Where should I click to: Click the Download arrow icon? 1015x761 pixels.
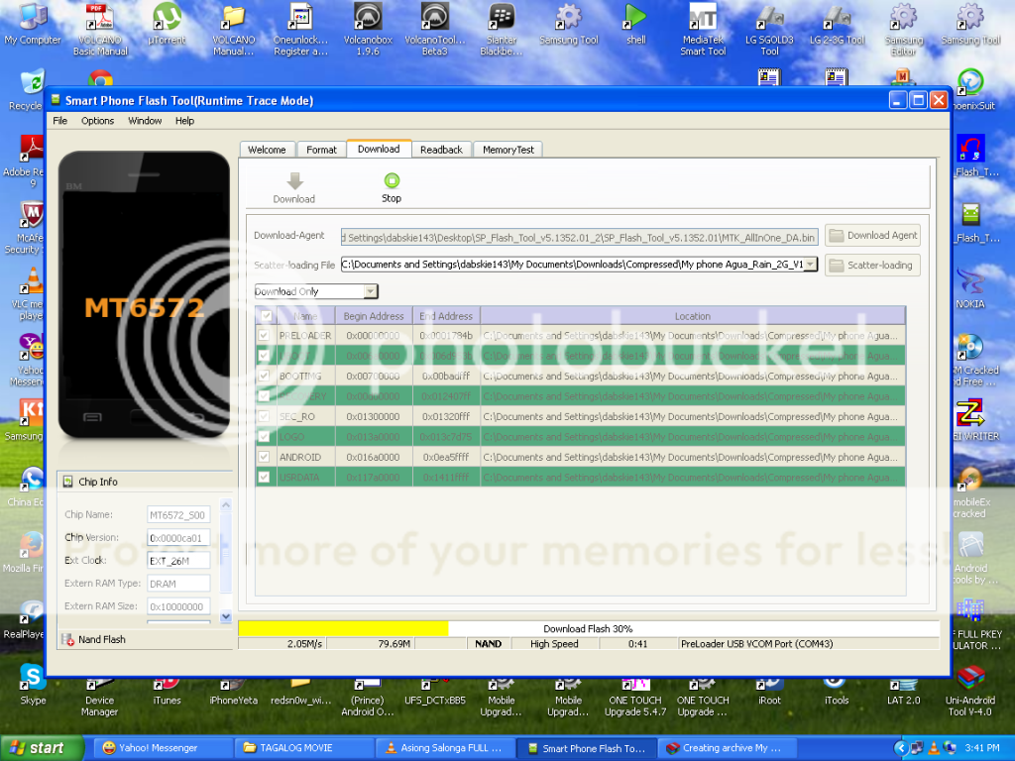tap(294, 181)
